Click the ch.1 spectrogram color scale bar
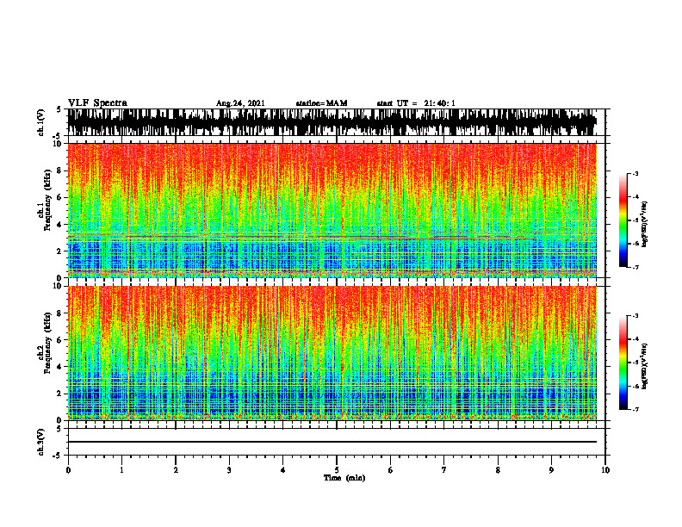 [623, 220]
